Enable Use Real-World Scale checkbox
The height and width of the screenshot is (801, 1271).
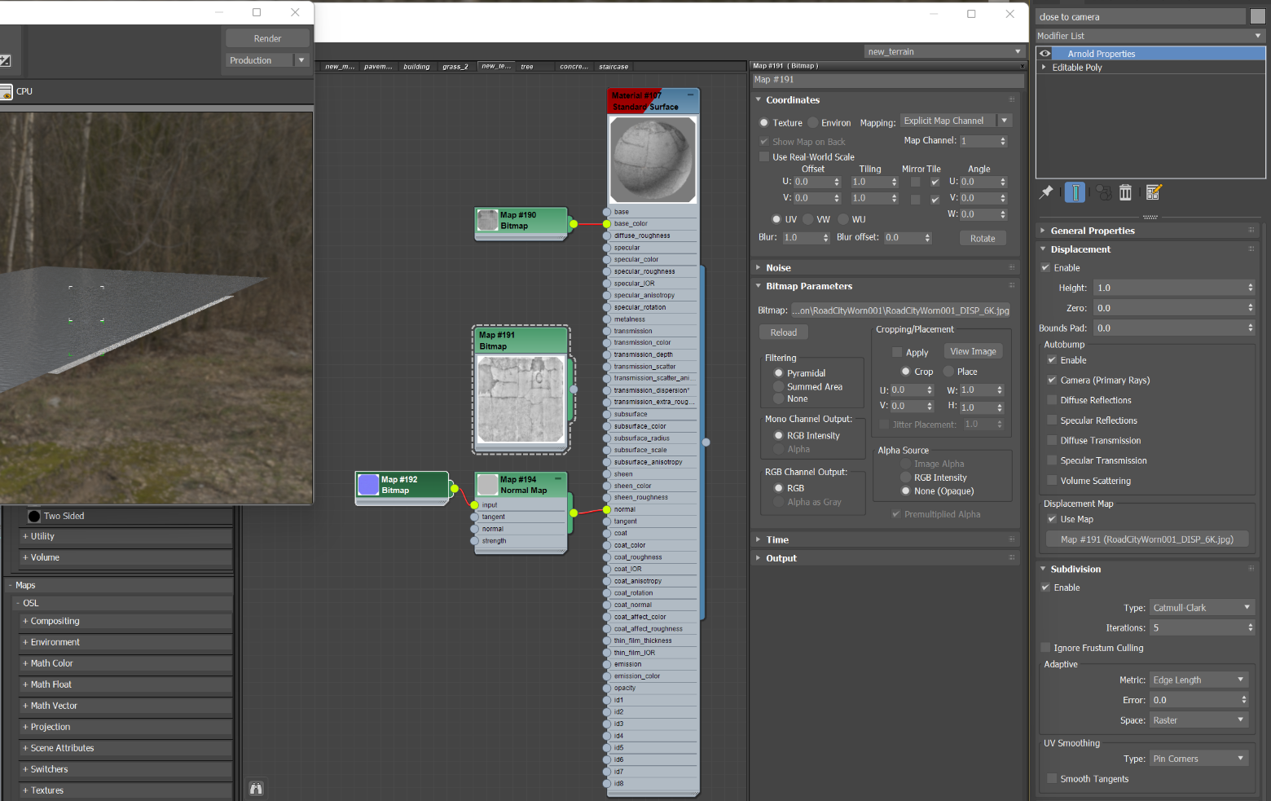pyautogui.click(x=764, y=157)
